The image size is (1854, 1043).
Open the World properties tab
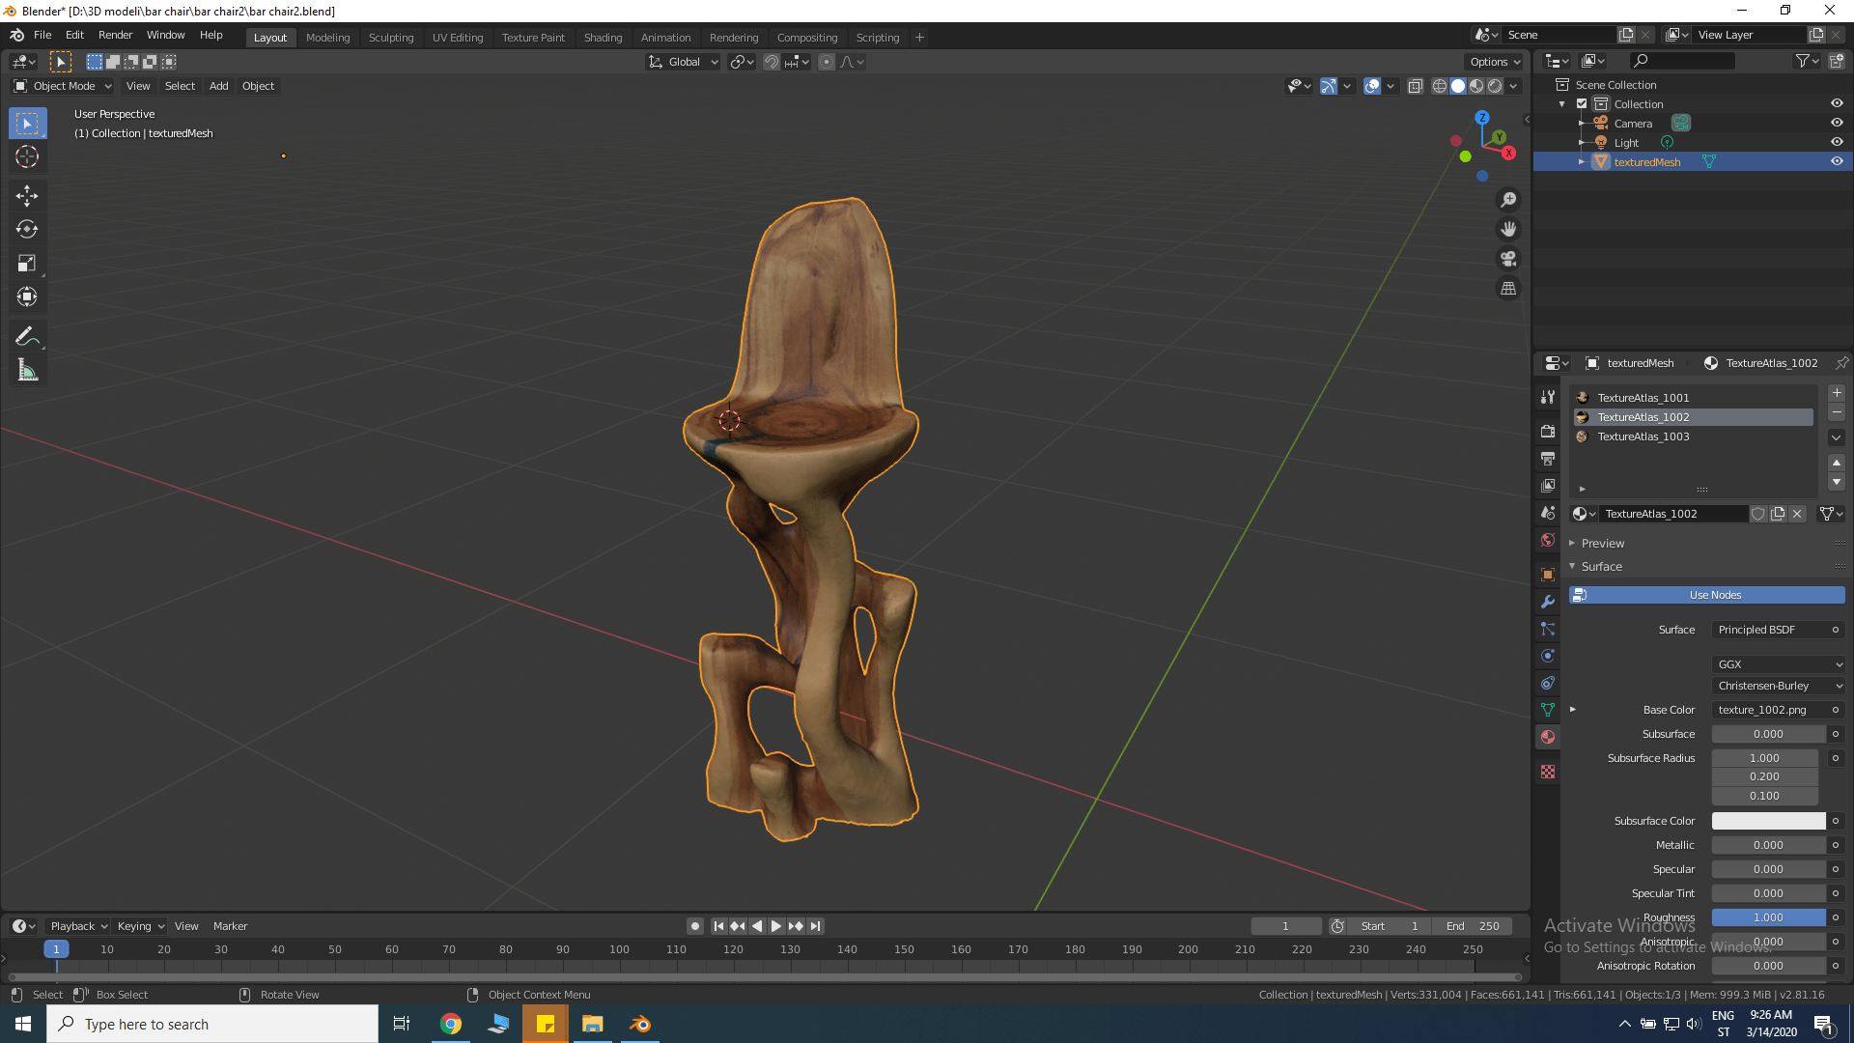1548,540
